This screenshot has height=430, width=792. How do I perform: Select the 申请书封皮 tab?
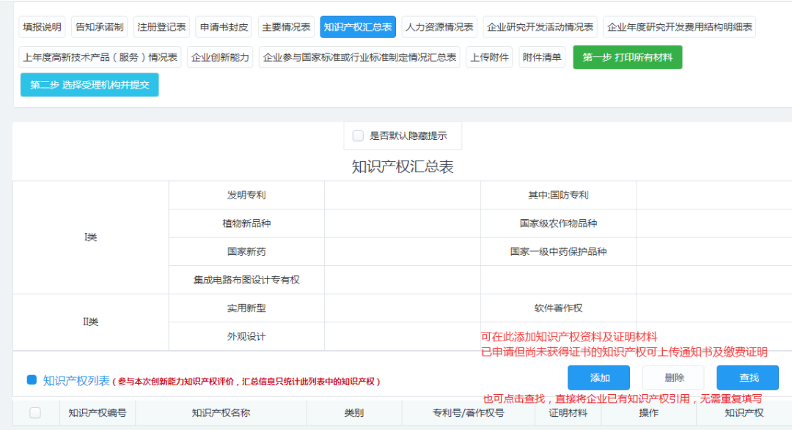click(x=224, y=27)
